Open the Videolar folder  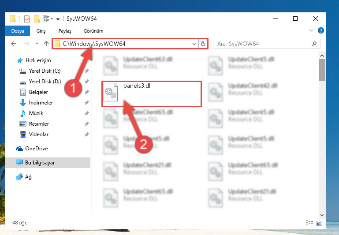[39, 134]
